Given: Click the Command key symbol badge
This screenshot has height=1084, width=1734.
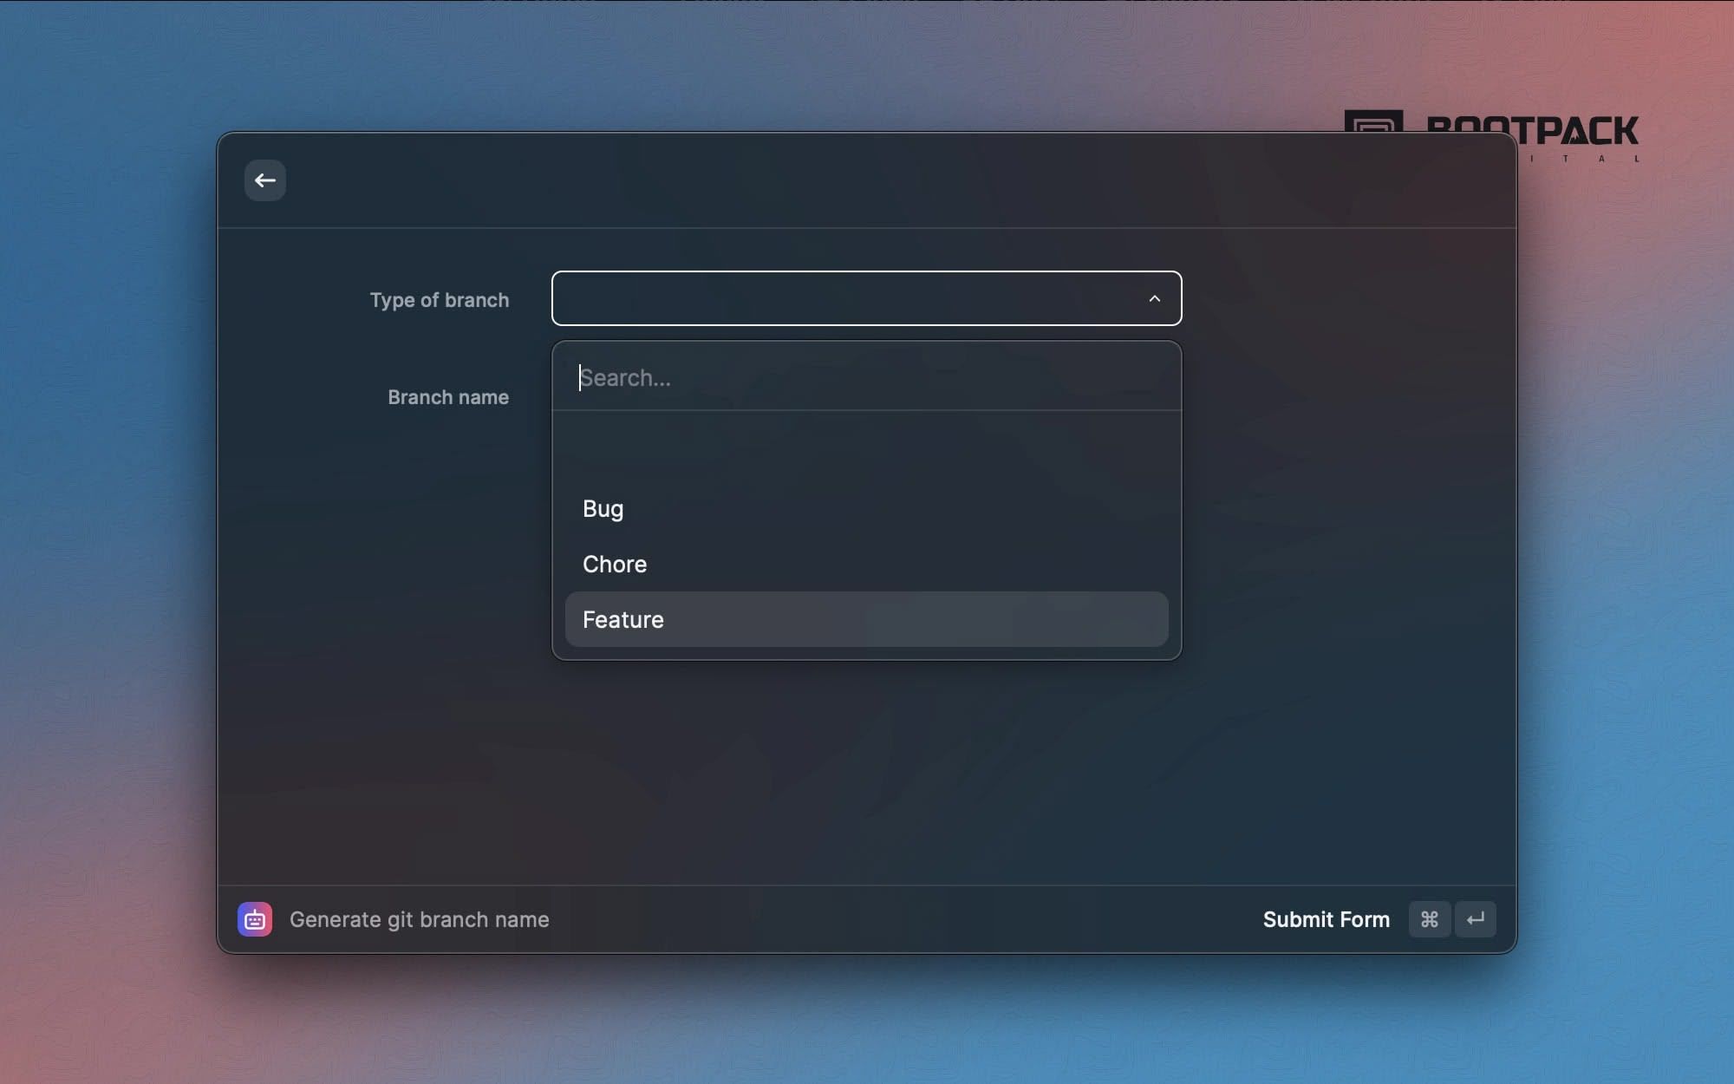Looking at the screenshot, I should click(1429, 919).
